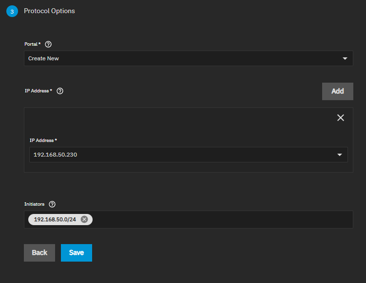The height and width of the screenshot is (283, 366).
Task: Remove the IP address entry with X
Action: (x=341, y=118)
